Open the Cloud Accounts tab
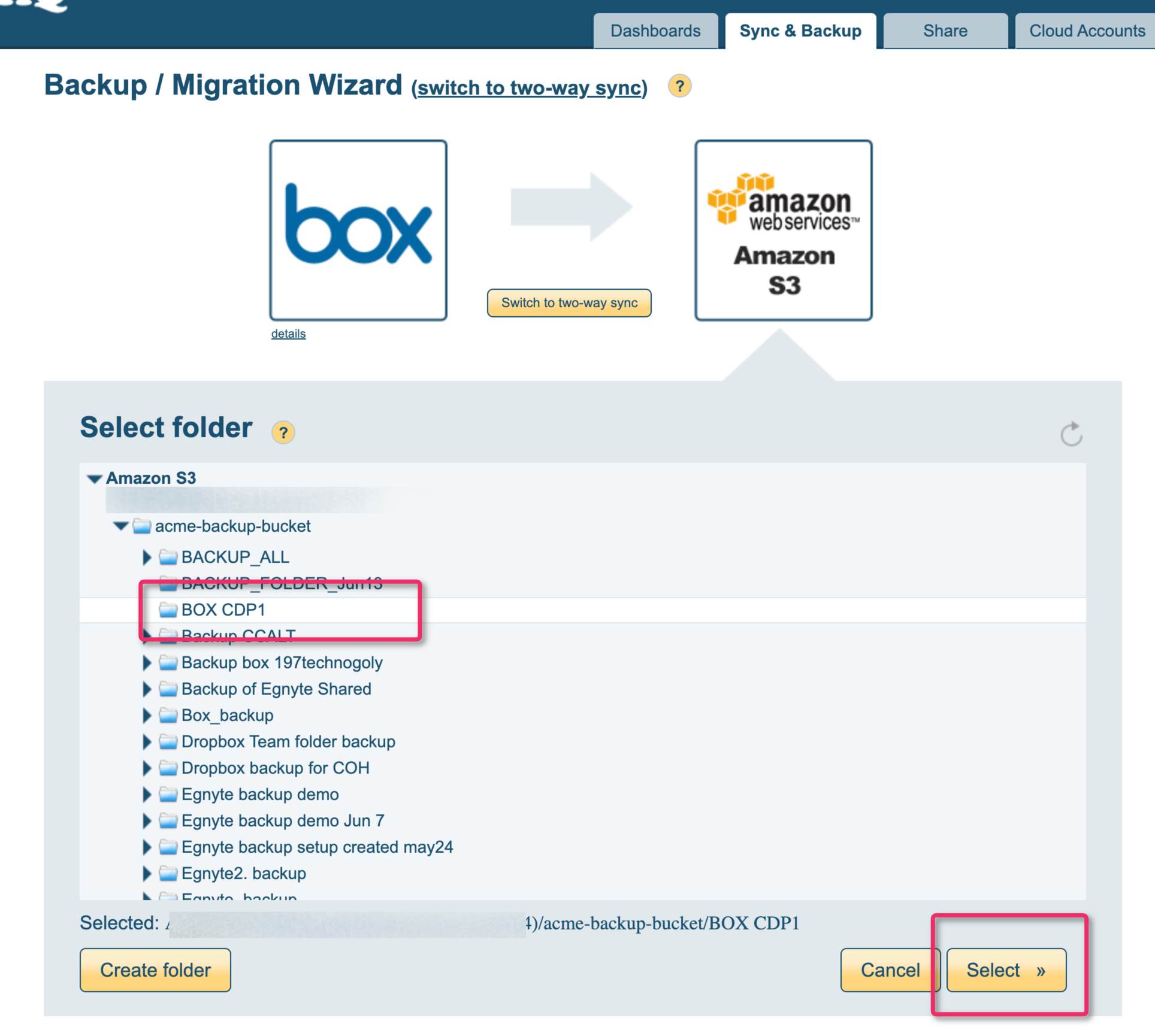The image size is (1155, 1030). 1086,31
